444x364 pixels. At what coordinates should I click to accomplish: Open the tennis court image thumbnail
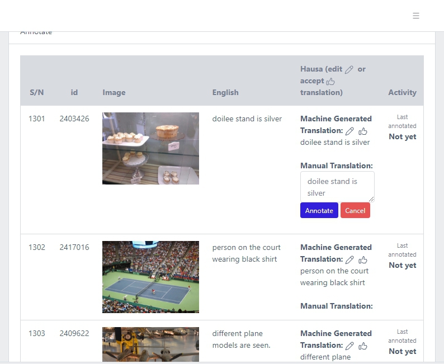[150, 277]
